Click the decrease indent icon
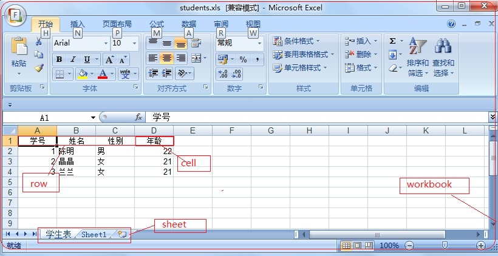Screen dimensions: 498x256 coord(154,73)
